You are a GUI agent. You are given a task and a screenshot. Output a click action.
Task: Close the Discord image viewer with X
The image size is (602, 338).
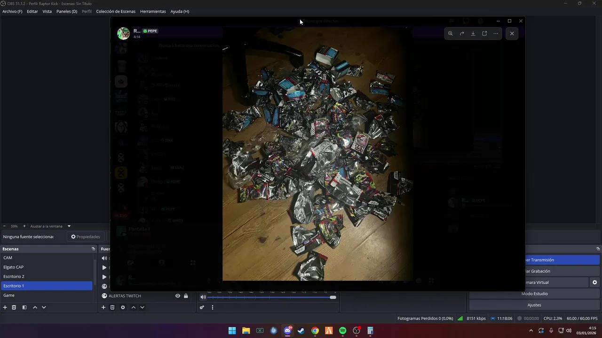coord(512,33)
